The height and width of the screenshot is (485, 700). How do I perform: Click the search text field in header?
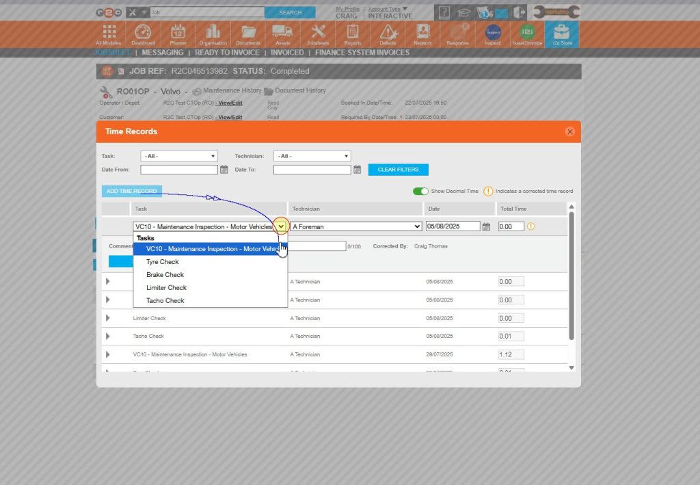pos(207,12)
